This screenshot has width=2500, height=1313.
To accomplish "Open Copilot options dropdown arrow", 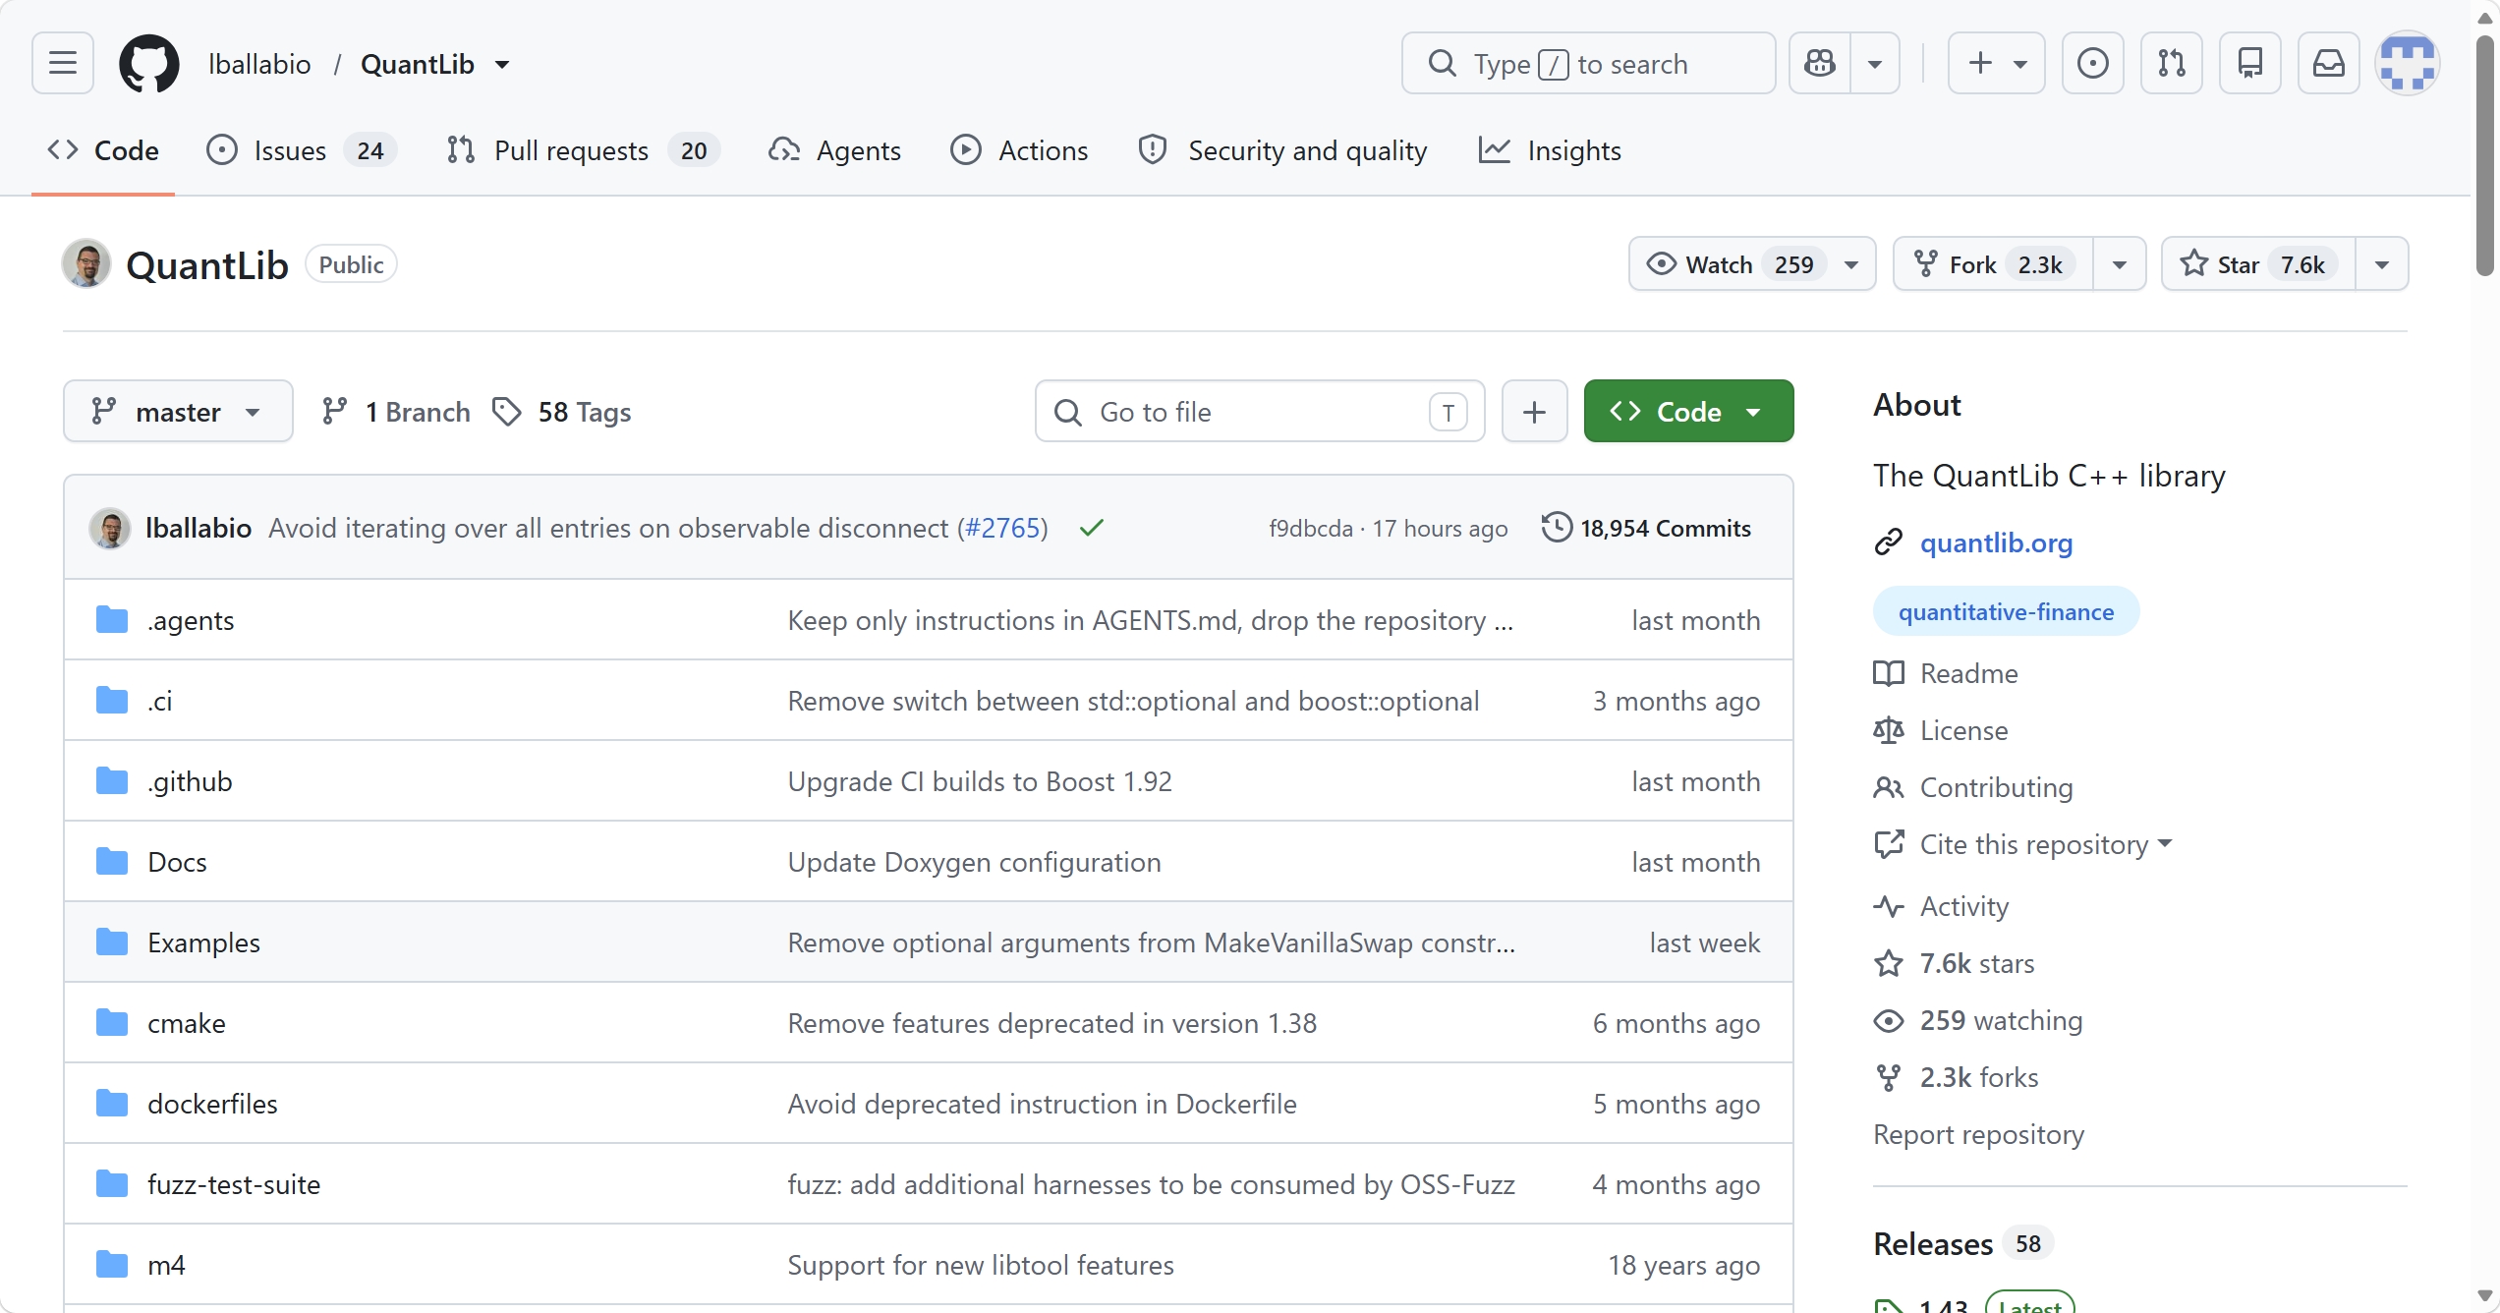I will [1875, 64].
